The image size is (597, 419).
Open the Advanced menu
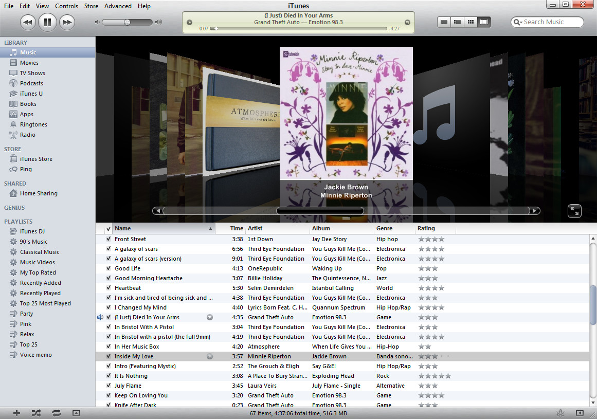click(118, 6)
